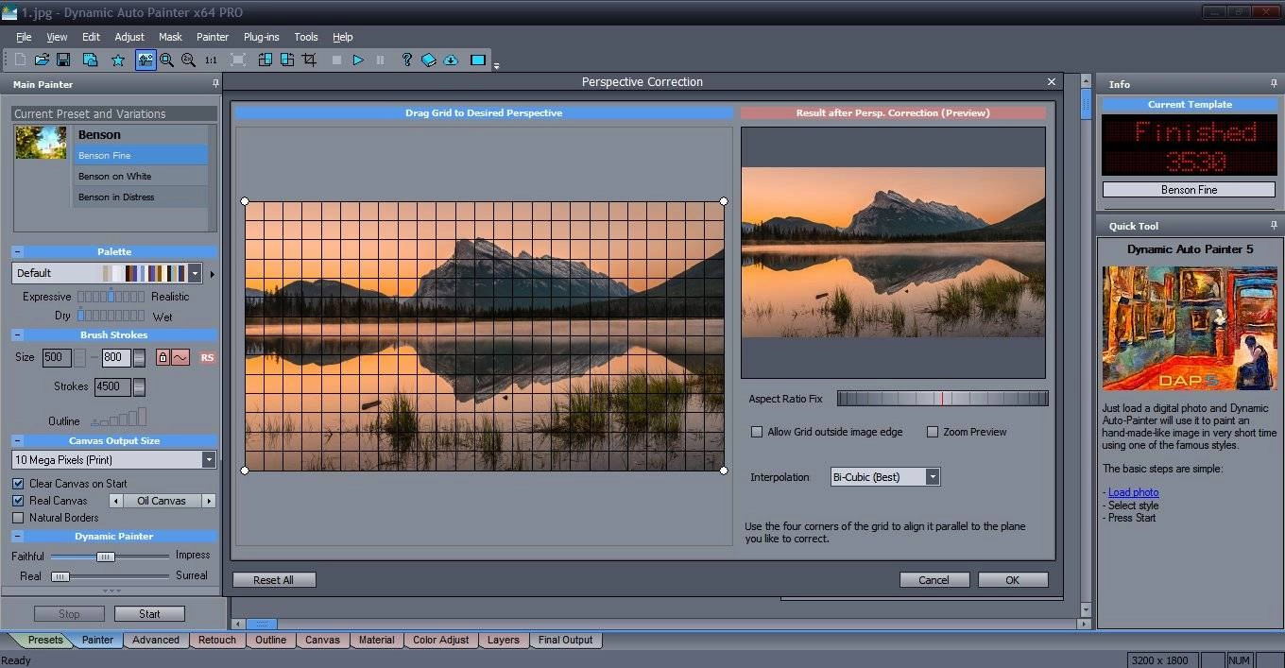This screenshot has width=1285, height=668.
Task: Open a file with the folder icon
Action: pos(42,60)
